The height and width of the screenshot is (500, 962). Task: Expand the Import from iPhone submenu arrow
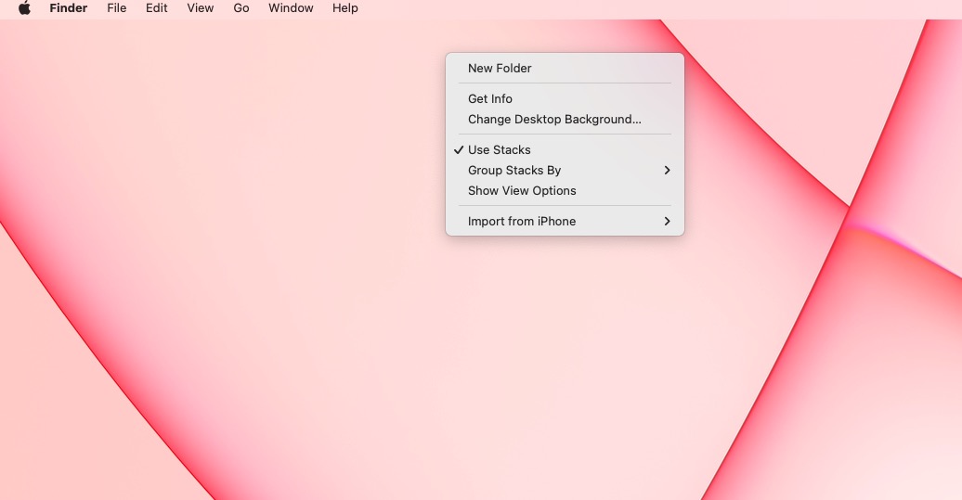667,222
